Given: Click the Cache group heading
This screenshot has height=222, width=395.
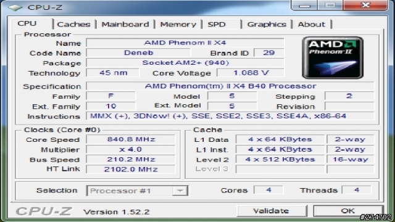Looking at the screenshot, I should tap(207, 129).
